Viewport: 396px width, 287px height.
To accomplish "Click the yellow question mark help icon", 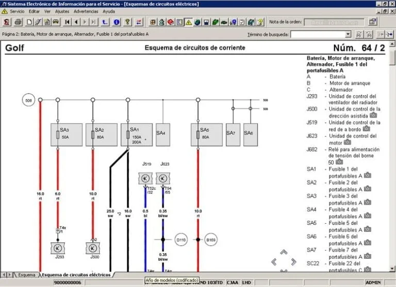I will [x=127, y=22].
